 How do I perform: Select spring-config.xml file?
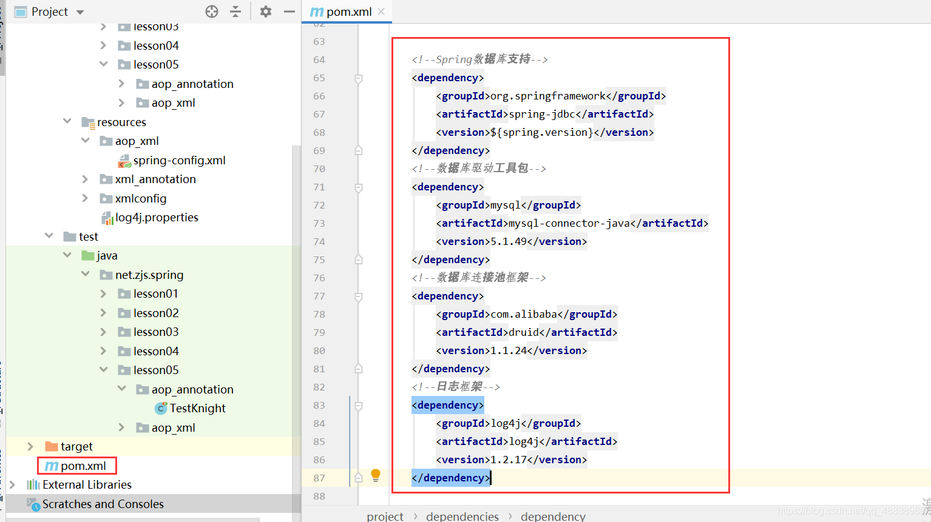coord(180,160)
